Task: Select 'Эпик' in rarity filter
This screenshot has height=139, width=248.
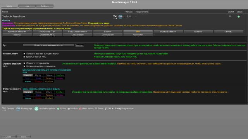Action: click(x=38, y=95)
